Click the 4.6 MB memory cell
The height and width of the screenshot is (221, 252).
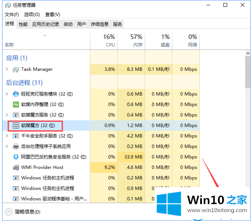[131, 167]
